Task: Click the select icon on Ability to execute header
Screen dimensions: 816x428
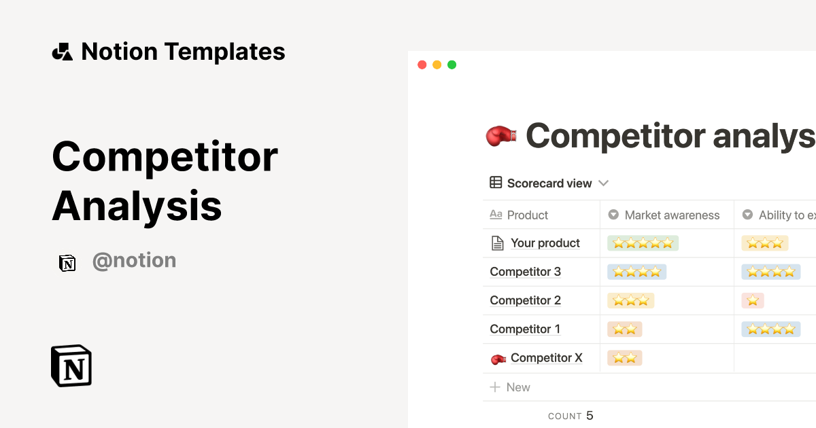Action: click(748, 215)
